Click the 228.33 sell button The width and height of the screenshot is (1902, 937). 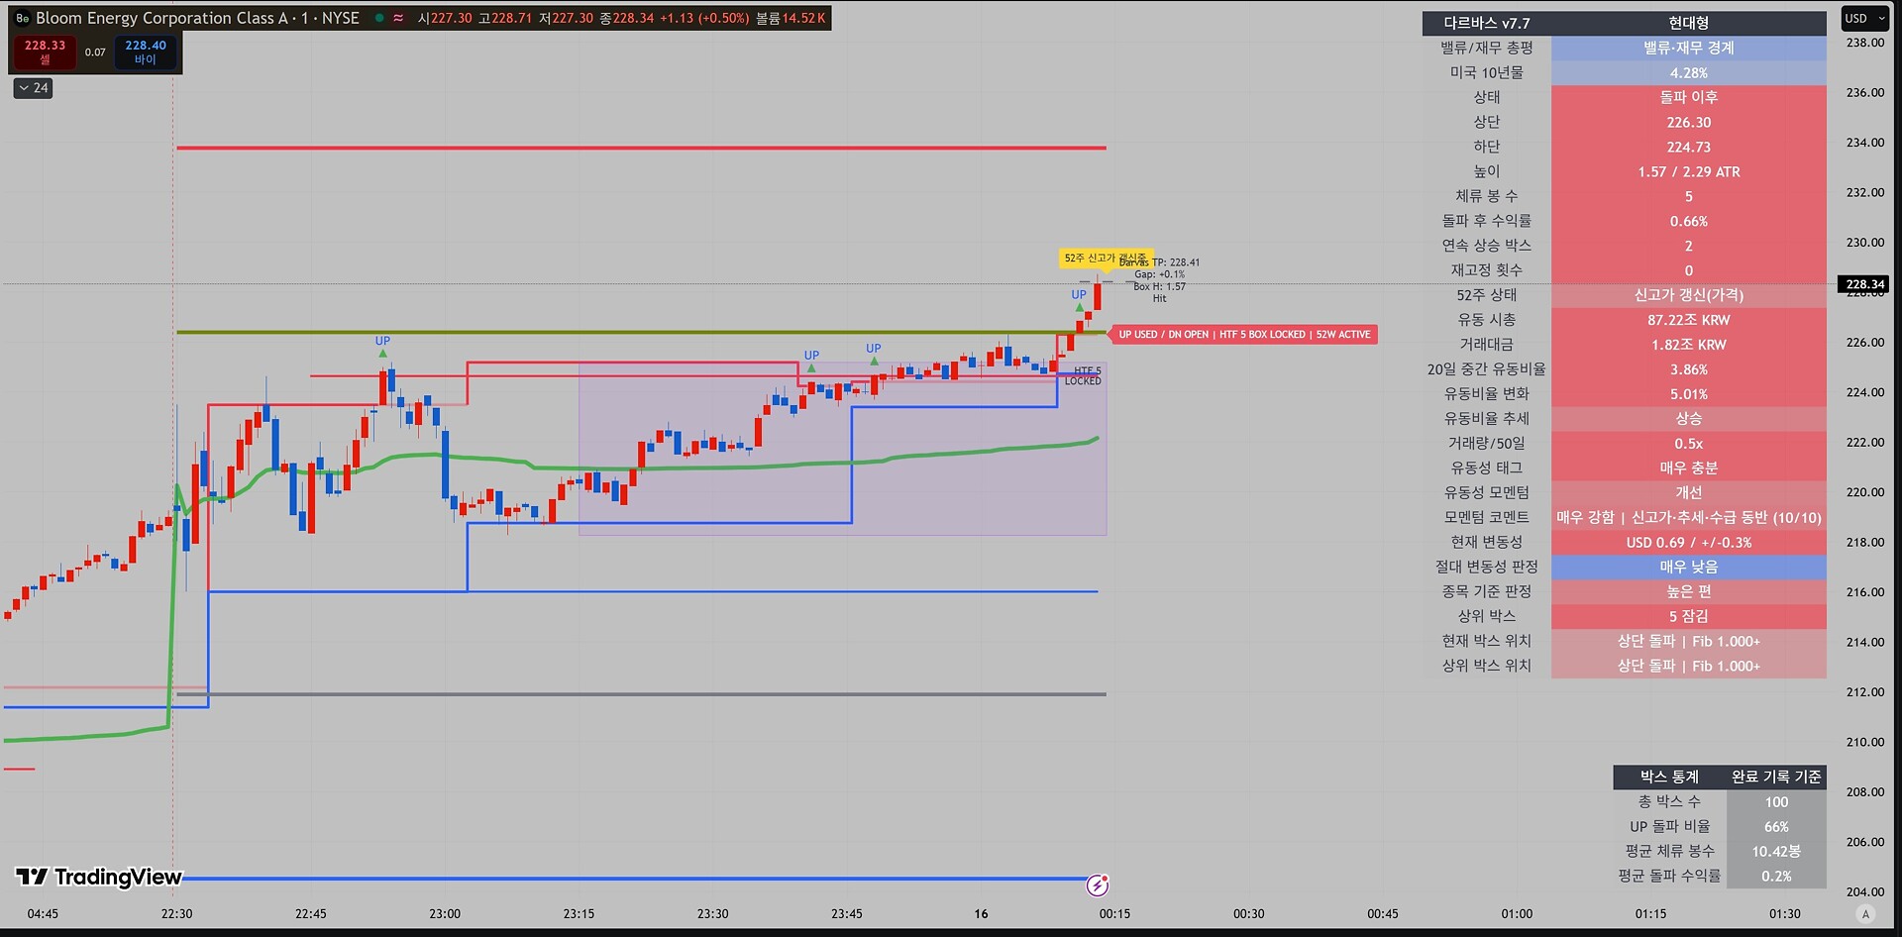click(x=45, y=52)
